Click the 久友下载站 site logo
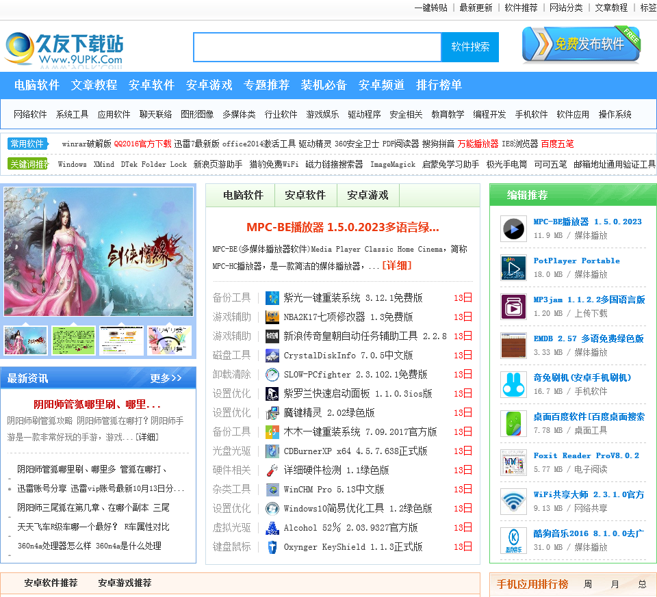This screenshot has width=657, height=597. click(x=64, y=49)
